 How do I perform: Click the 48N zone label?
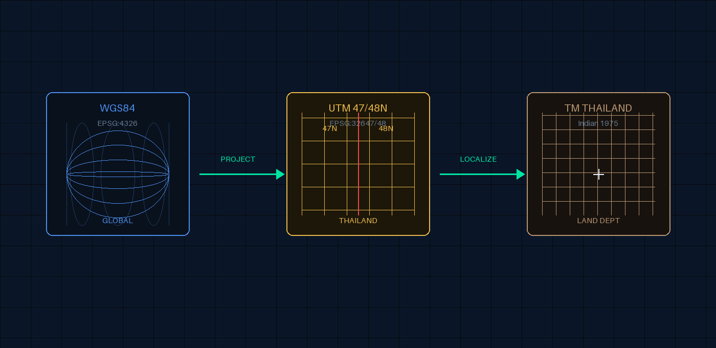[386, 128]
